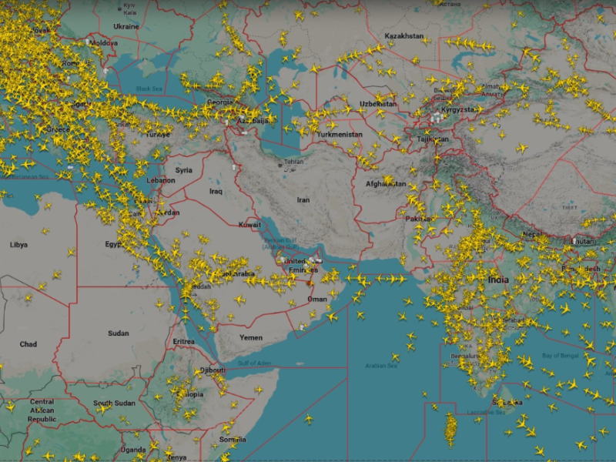Select the Gulf of Aden label
The image size is (616, 462).
254,363
